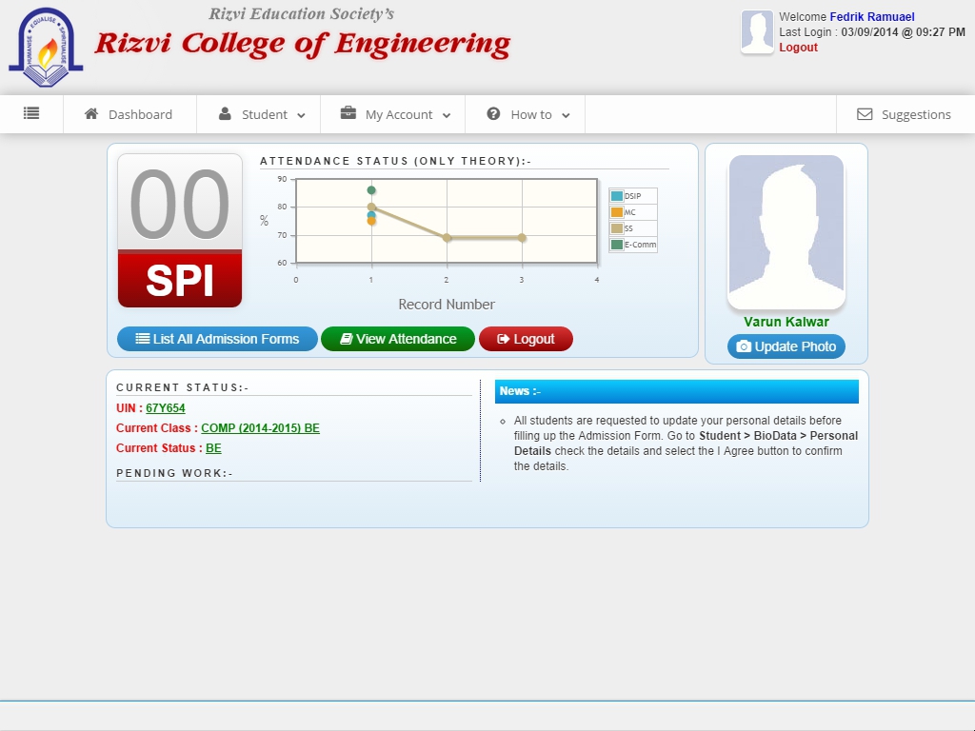975x731 pixels.
Task: Click the header user avatar icon
Action: 757,31
